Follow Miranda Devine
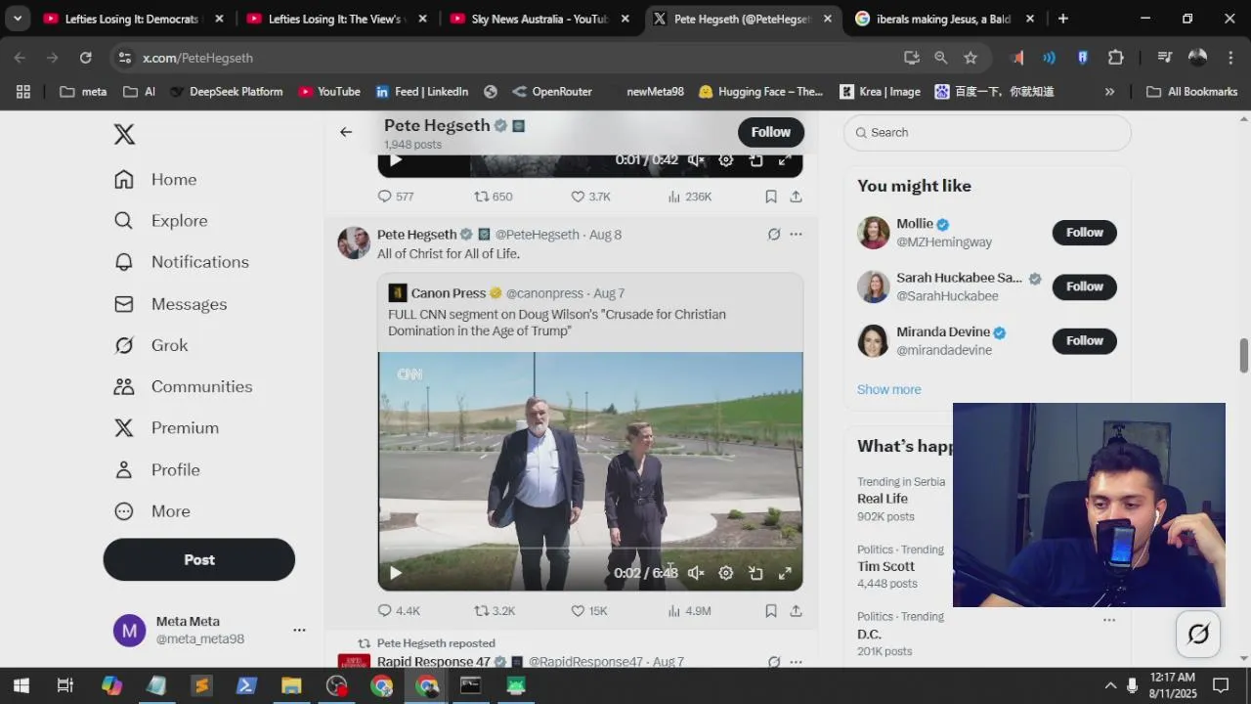This screenshot has width=1251, height=704. 1084,340
